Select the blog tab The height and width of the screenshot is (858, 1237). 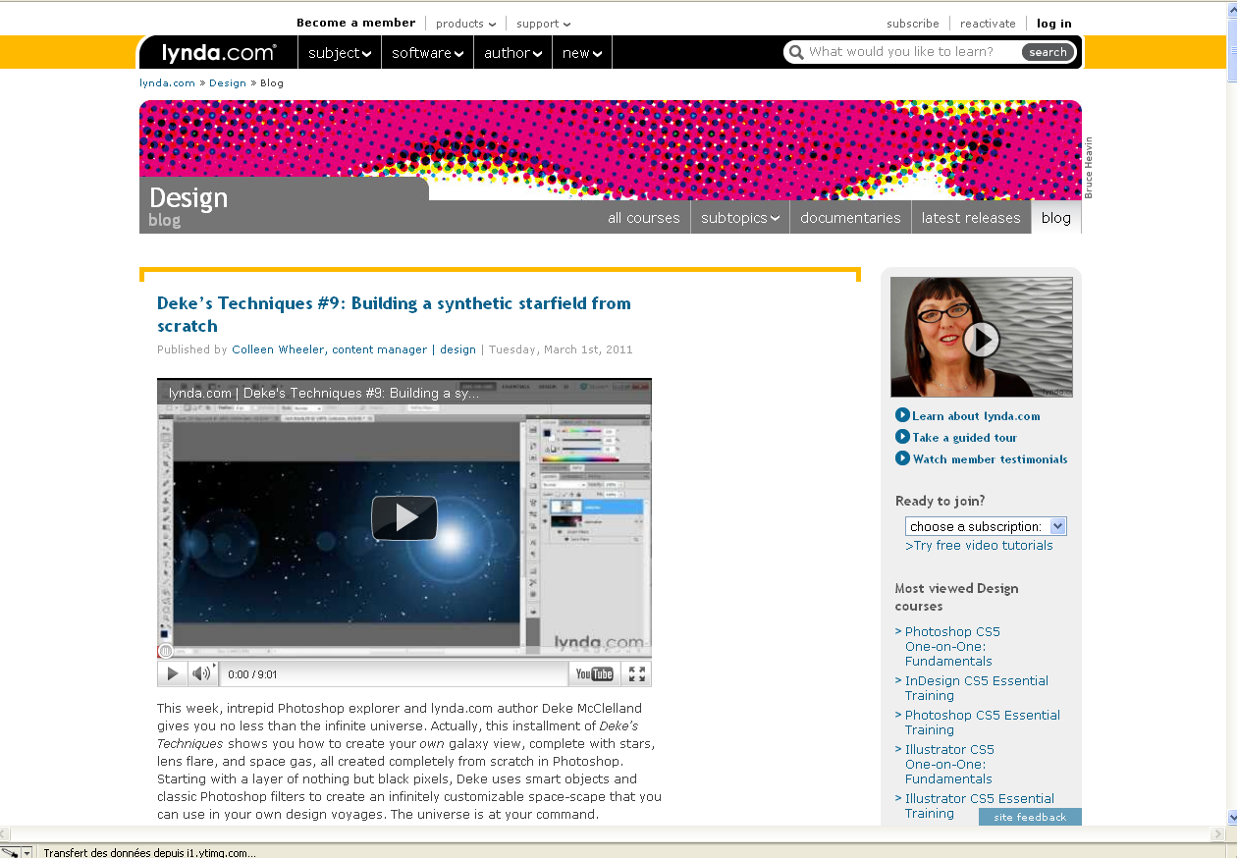[1056, 218]
